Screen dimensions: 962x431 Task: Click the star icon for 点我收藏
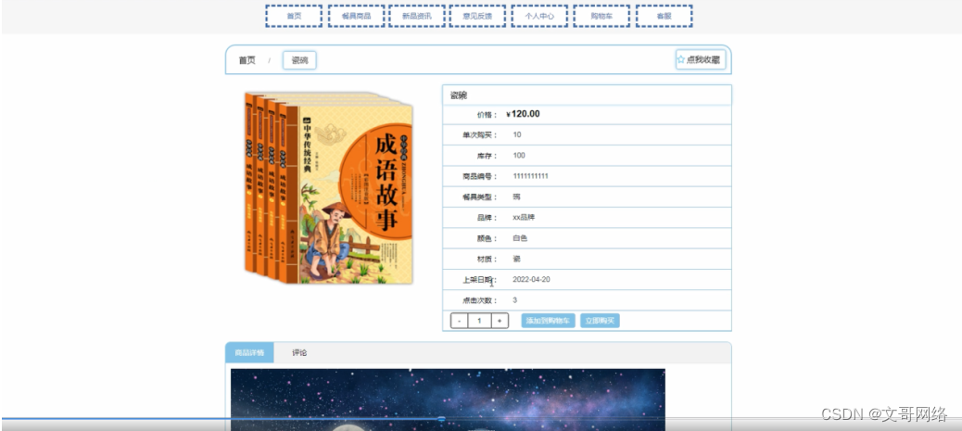click(681, 59)
